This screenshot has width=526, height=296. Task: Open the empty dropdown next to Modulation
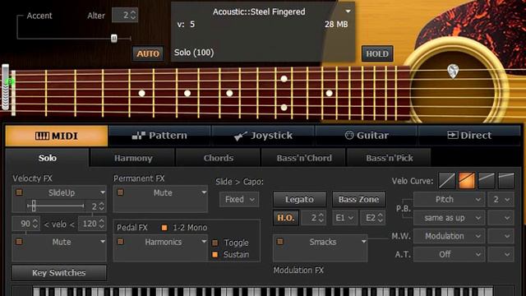(501, 236)
